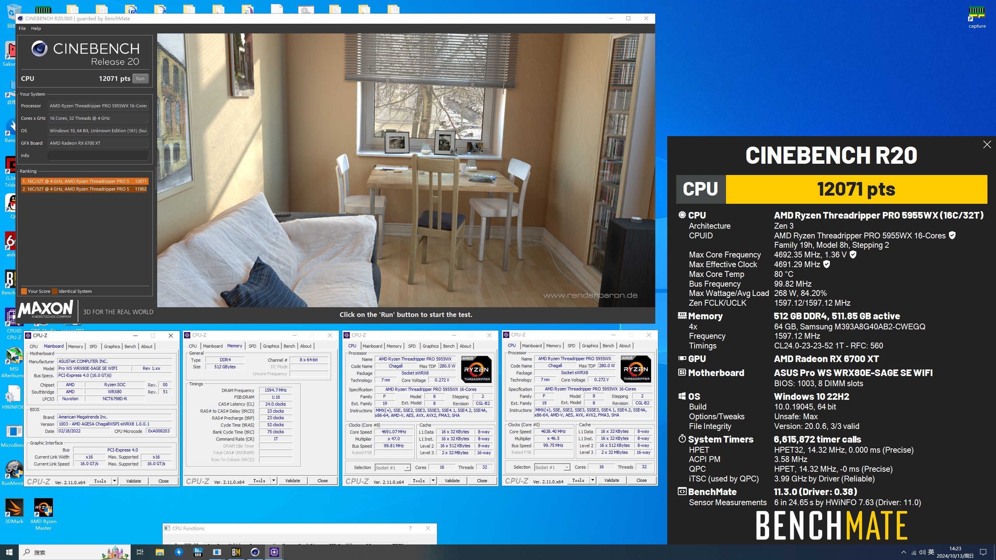Click Close button in Core #8 CPU-Z window

(482, 481)
